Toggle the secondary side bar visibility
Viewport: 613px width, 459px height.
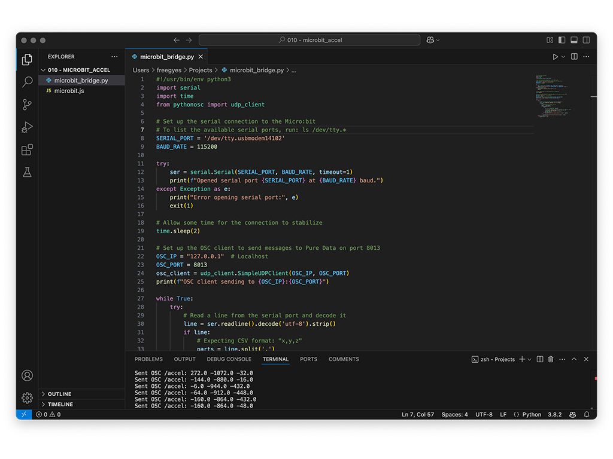[x=585, y=40]
